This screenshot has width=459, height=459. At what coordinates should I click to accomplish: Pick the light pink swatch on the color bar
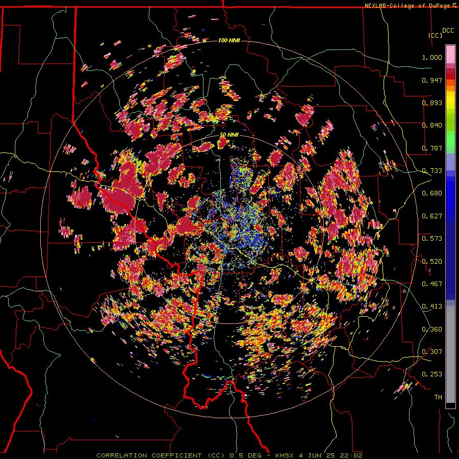click(450, 54)
